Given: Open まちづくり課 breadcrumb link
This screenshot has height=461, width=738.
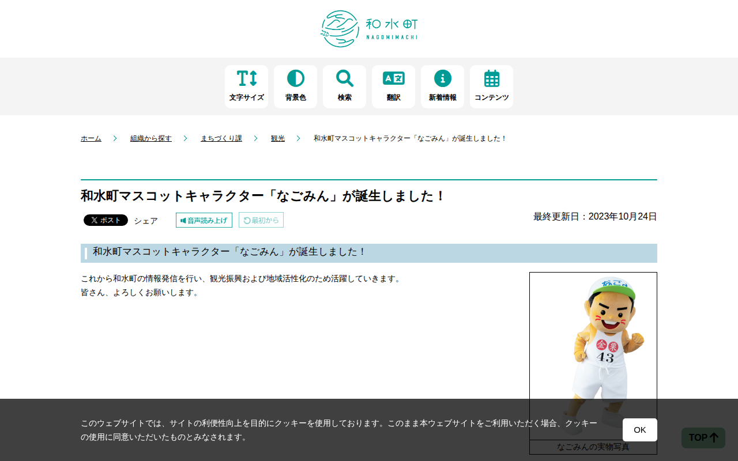Looking at the screenshot, I should click(x=221, y=138).
